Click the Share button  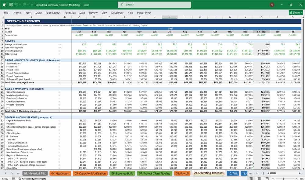296,12
